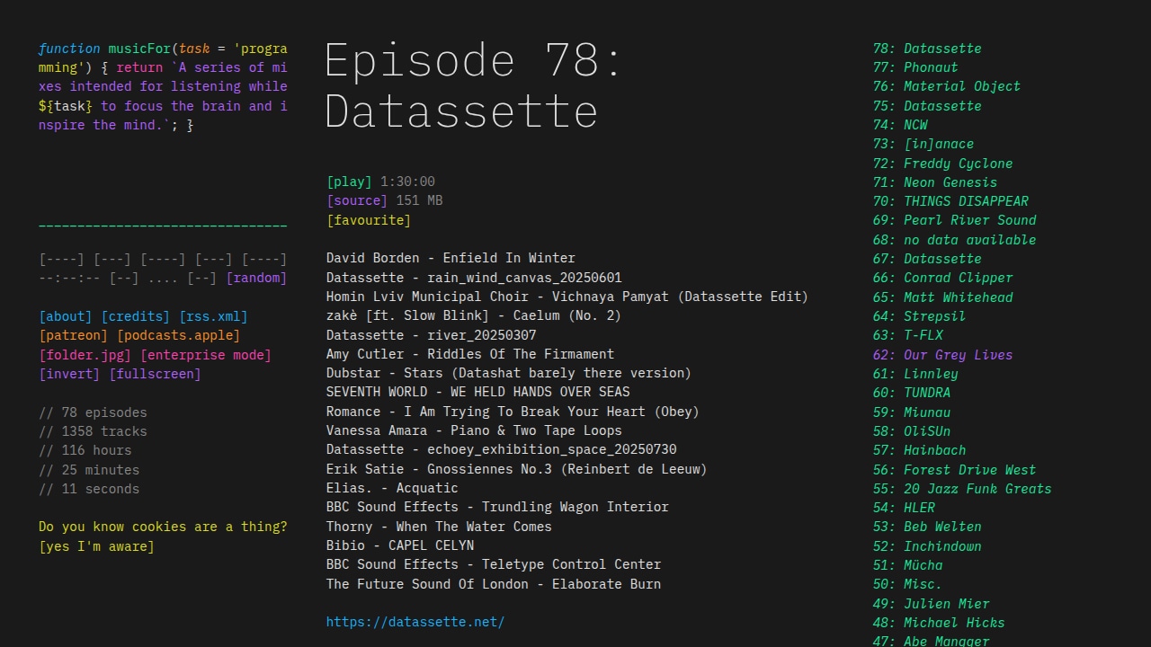This screenshot has width=1151, height=647.
Task: Click the track 'Datassette - rain_wind_canvas_20250601'
Action: pos(474,278)
